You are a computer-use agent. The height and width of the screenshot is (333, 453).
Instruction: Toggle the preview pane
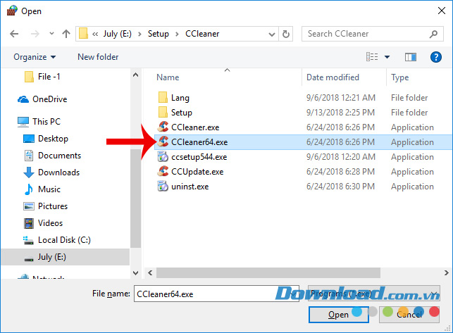tap(411, 57)
